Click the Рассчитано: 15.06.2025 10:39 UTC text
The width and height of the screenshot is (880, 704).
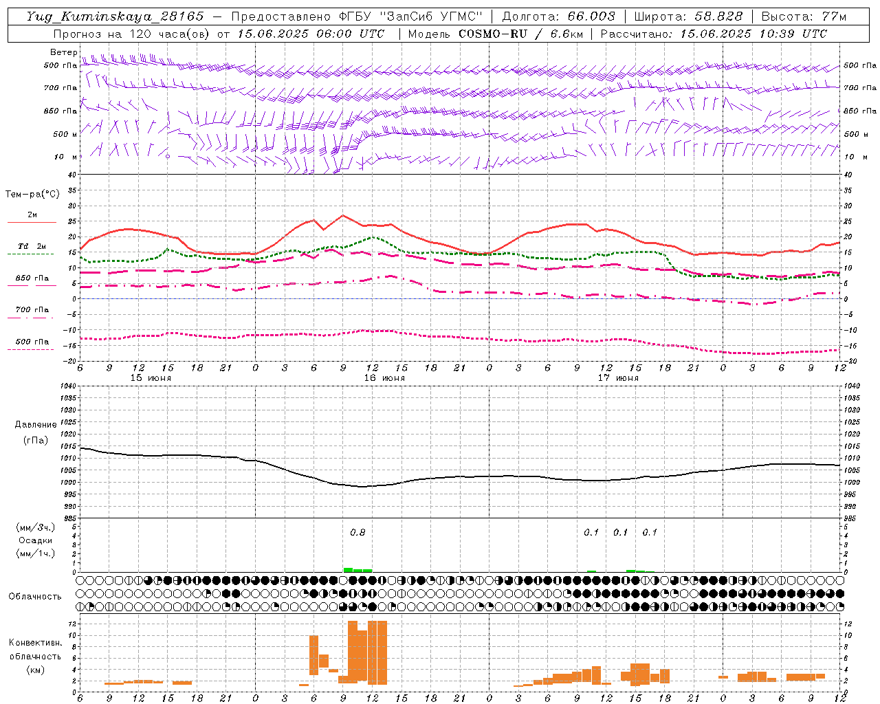coord(714,34)
